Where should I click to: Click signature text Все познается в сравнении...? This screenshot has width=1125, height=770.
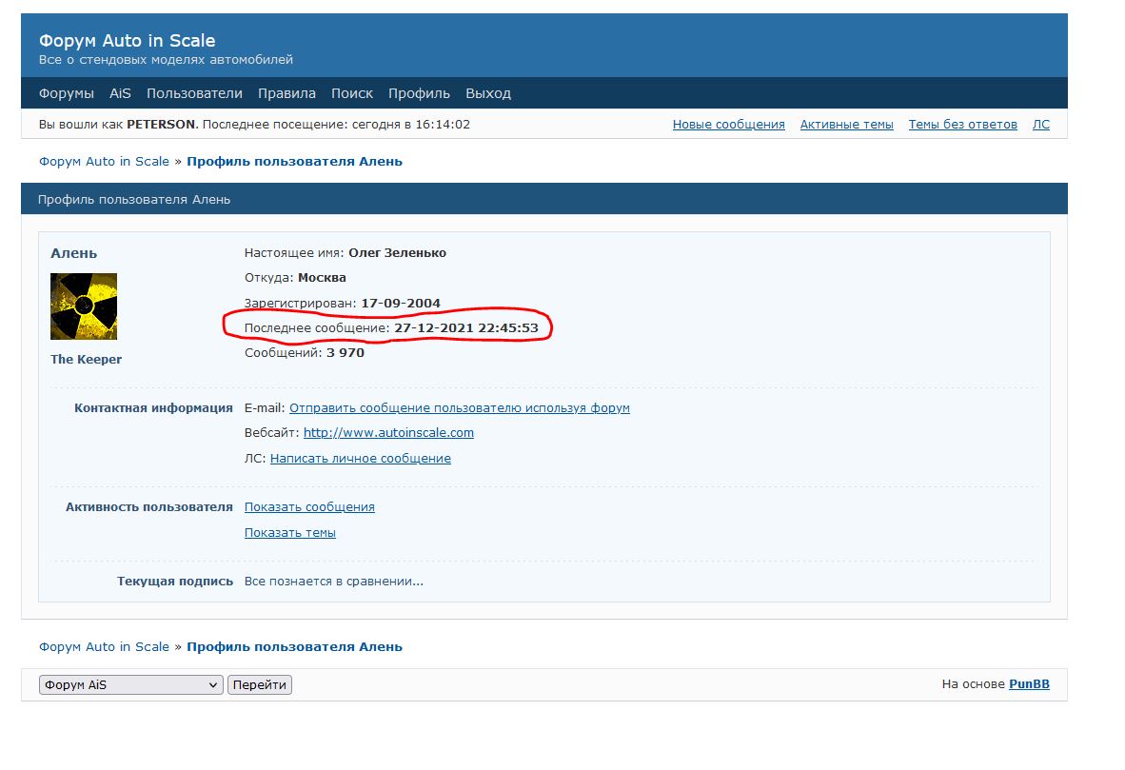click(334, 582)
